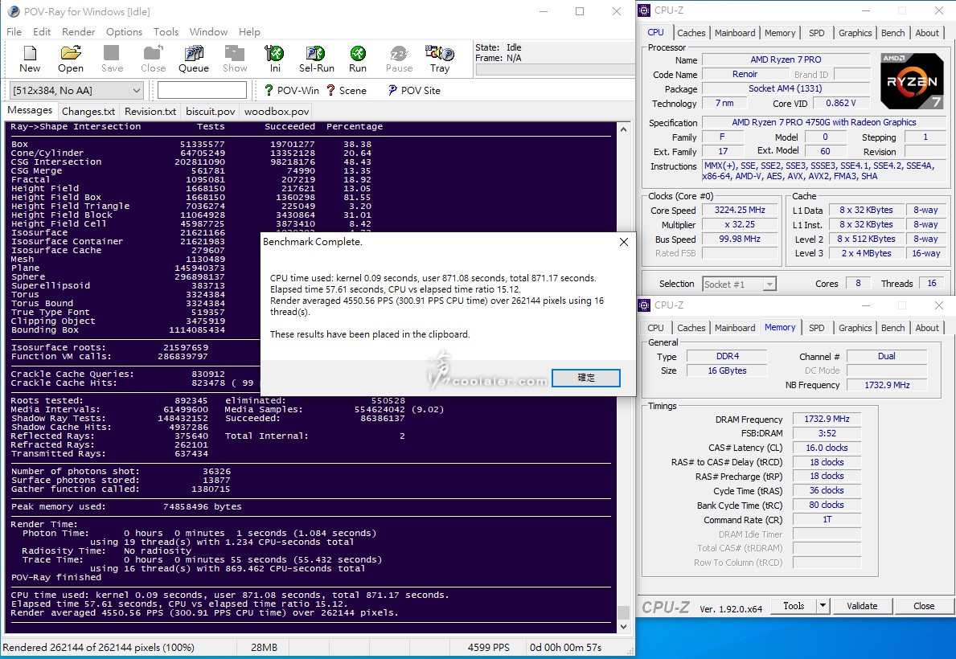Screen dimensions: 956x659
Task: Click the Close button in CPU-Z
Action: pos(924,606)
